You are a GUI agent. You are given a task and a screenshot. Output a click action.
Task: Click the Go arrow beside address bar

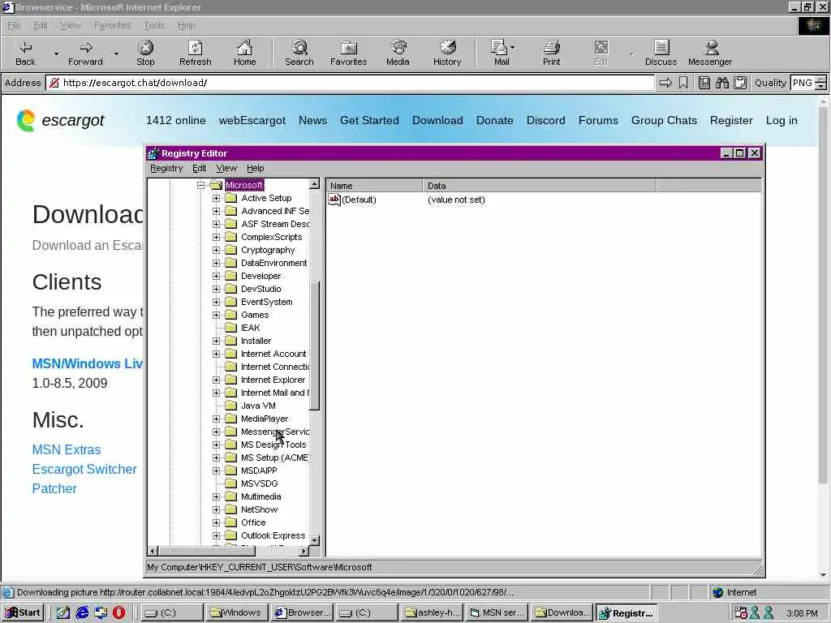(665, 83)
